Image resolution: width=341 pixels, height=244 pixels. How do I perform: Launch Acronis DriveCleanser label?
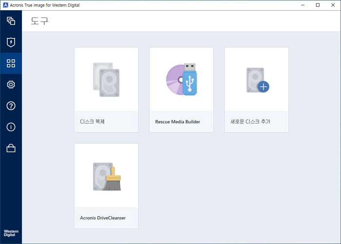(x=103, y=218)
